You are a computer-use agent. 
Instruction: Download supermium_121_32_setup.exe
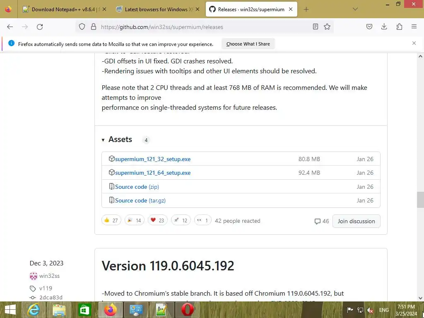[153, 159]
